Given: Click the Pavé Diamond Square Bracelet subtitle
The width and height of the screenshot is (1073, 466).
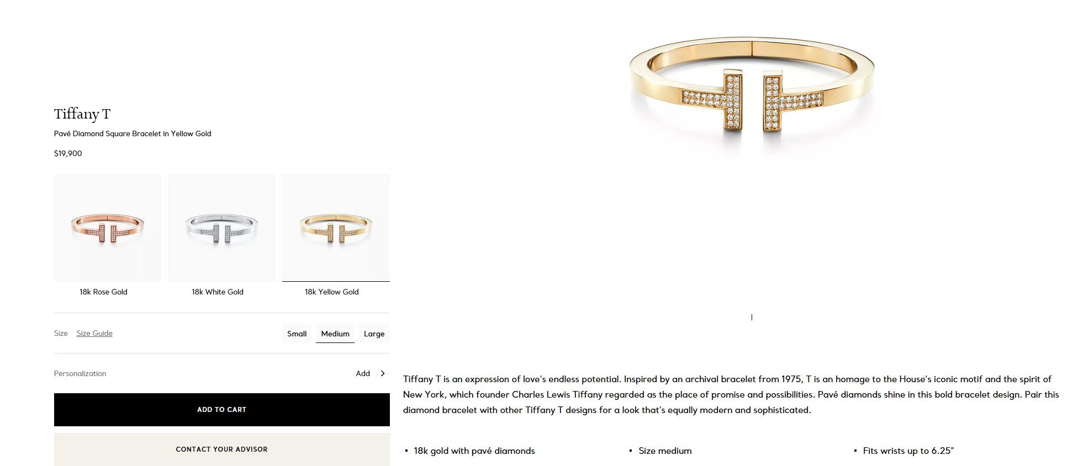Looking at the screenshot, I should coord(133,133).
